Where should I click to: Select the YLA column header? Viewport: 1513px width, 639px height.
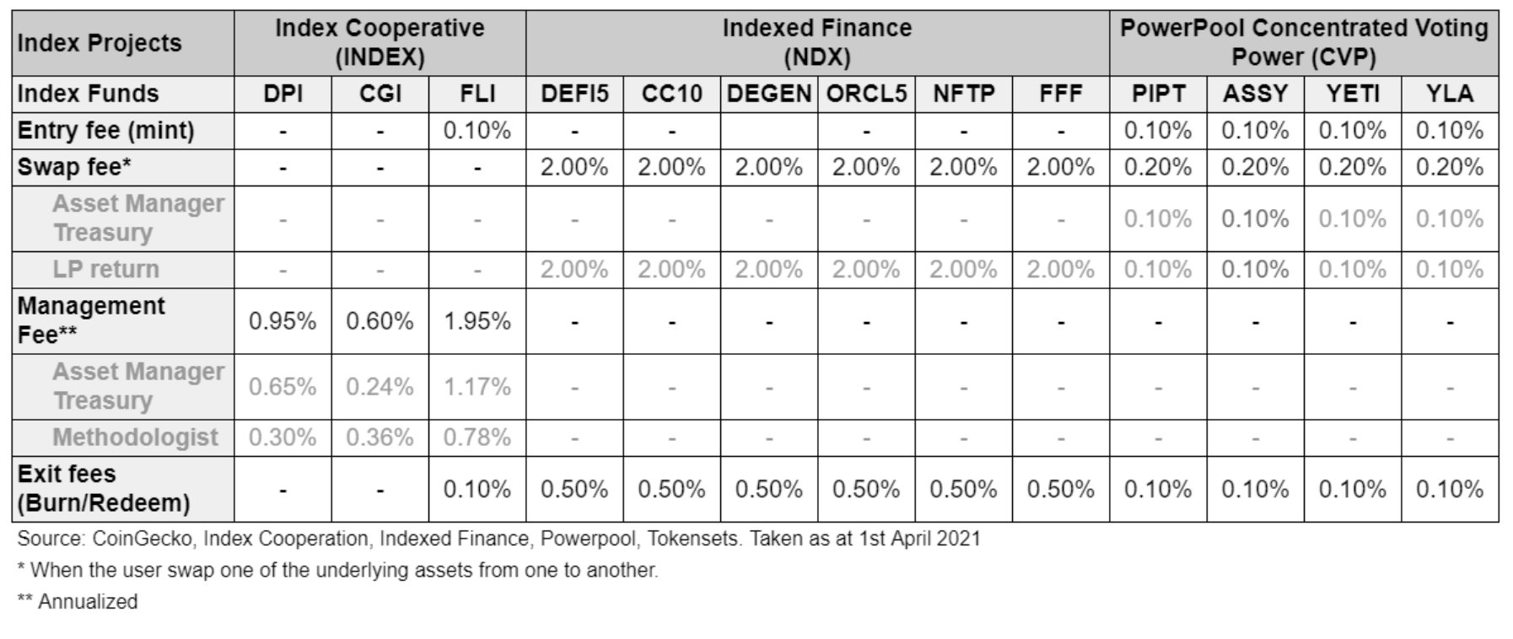(1449, 94)
